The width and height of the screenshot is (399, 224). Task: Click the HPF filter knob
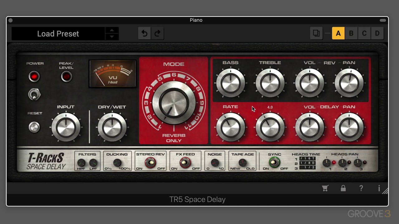click(81, 162)
